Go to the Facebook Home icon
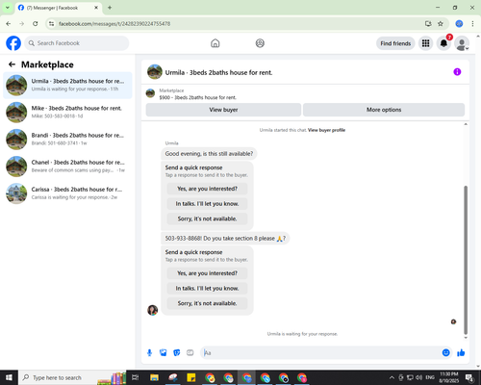 coord(215,43)
